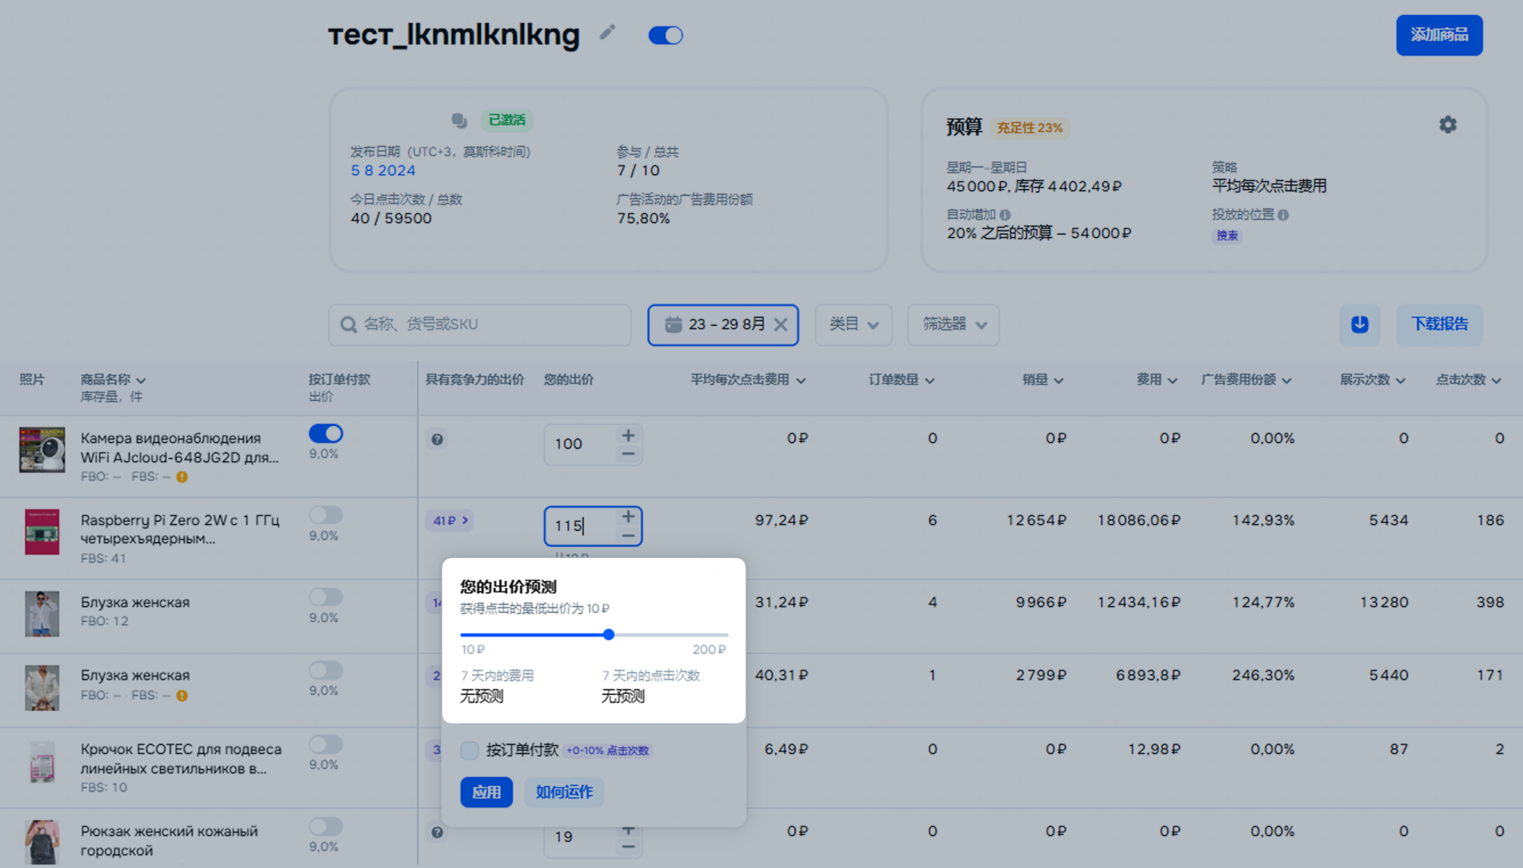Open the 类目 dropdown

click(x=853, y=325)
